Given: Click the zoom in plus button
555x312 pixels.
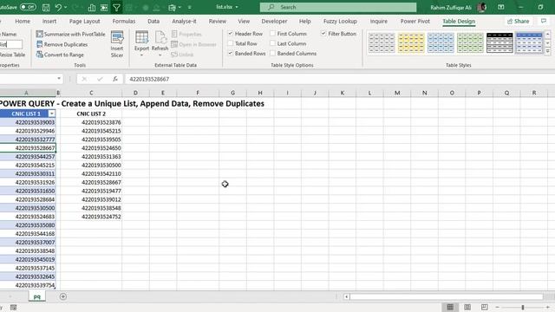Looking at the screenshot, I should 548,307.
